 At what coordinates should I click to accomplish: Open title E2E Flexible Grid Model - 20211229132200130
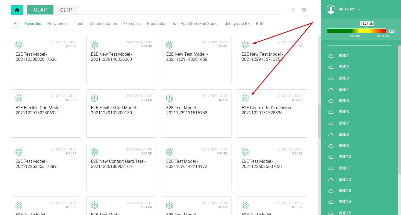tap(115, 110)
